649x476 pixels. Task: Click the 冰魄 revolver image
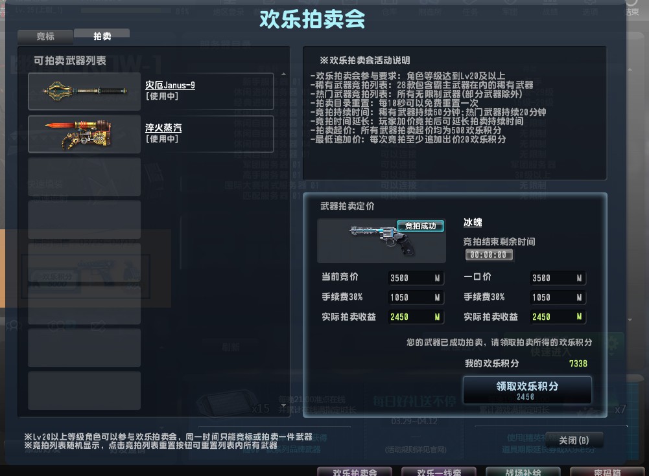(381, 241)
